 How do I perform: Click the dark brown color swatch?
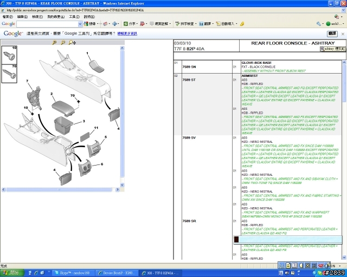(236, 240)
